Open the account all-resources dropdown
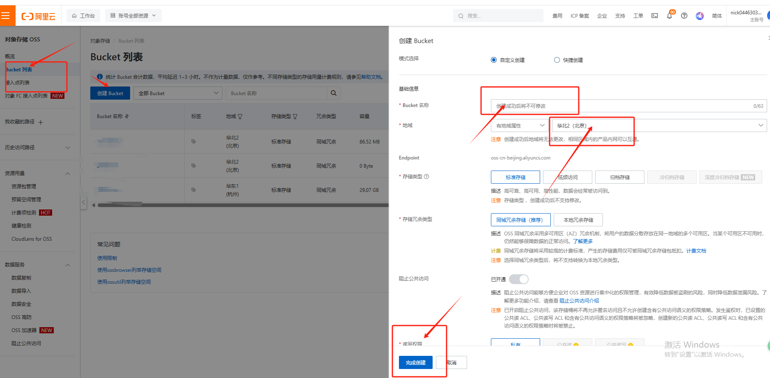The image size is (770, 378). click(133, 16)
